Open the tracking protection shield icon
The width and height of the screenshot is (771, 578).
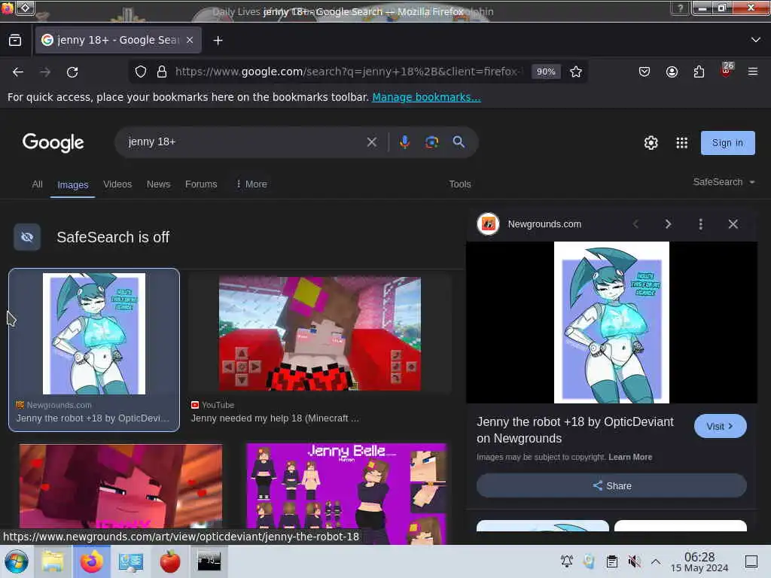(x=141, y=71)
